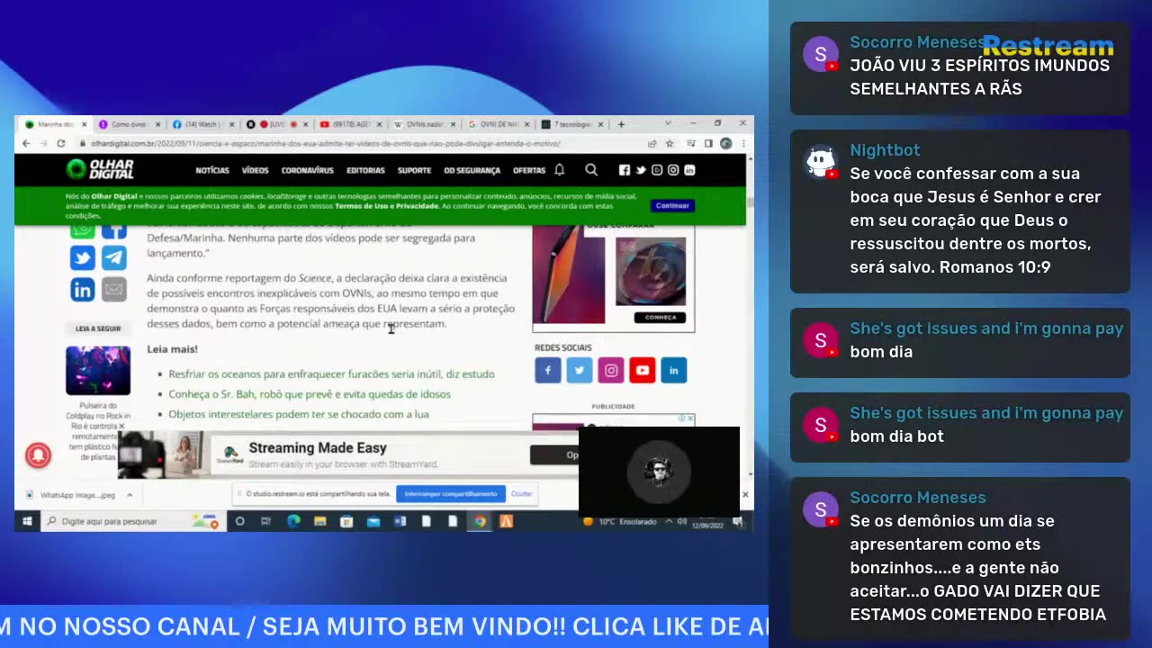
Task: Open the Ofertas menu
Action: point(529,170)
